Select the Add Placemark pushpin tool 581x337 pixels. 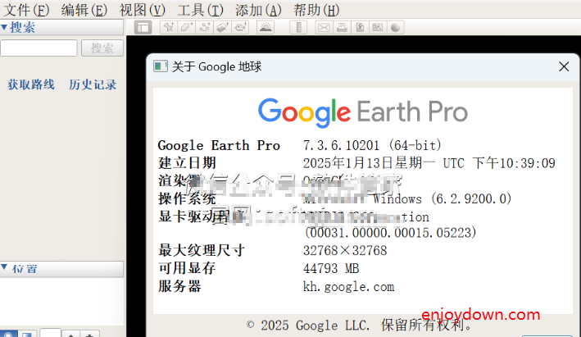click(x=169, y=27)
